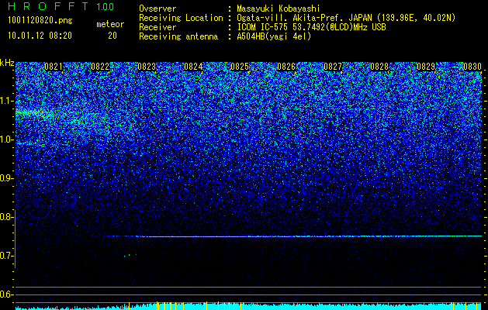The image size is (488, 310).
Task: Click the 0.6 frequency axis label
Action: [5, 294]
